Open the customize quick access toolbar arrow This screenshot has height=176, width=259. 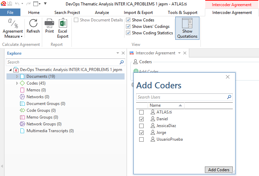pos(45,3)
